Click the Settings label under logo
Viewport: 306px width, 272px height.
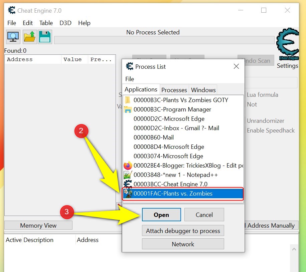(x=288, y=66)
